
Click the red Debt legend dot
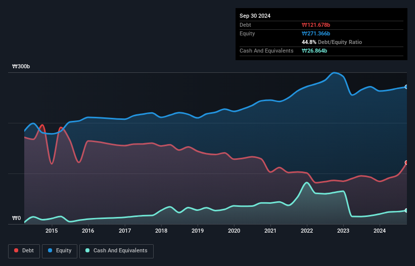coord(16,250)
